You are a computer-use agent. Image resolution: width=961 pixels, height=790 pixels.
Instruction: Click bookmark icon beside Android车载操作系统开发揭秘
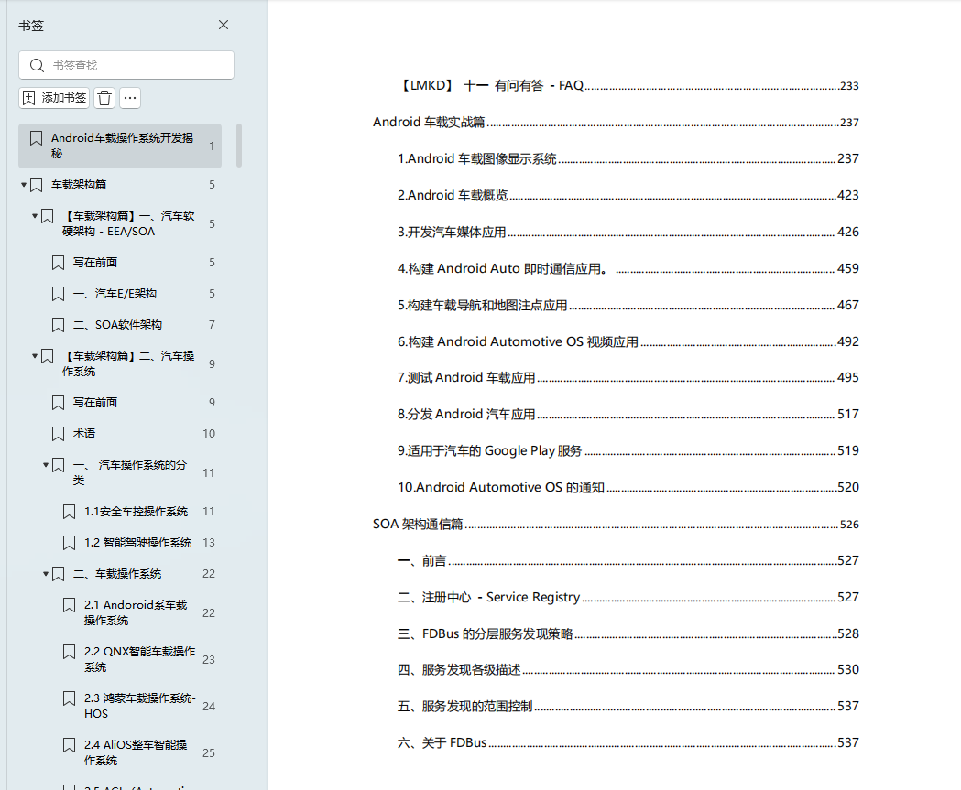(x=36, y=138)
